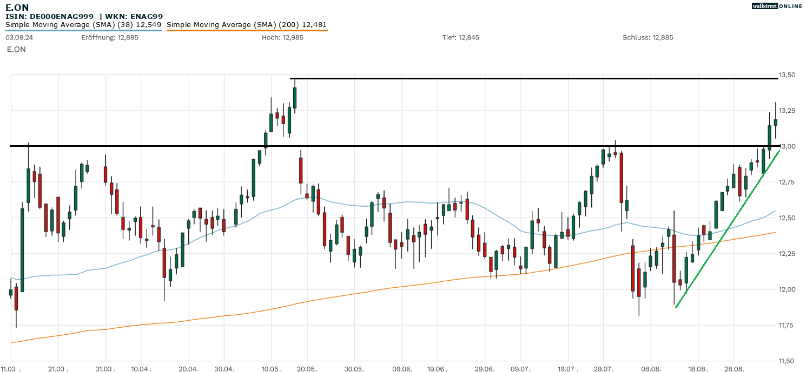Click the Tief 12,845 value
The width and height of the screenshot is (806, 372).
[460, 38]
